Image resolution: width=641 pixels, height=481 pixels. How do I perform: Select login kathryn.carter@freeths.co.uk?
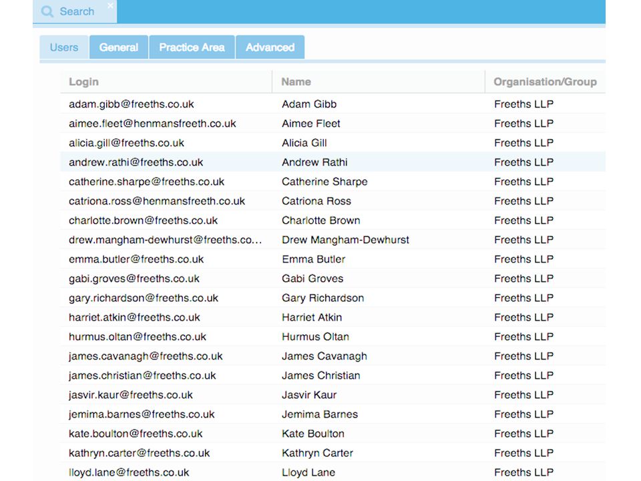coord(139,453)
